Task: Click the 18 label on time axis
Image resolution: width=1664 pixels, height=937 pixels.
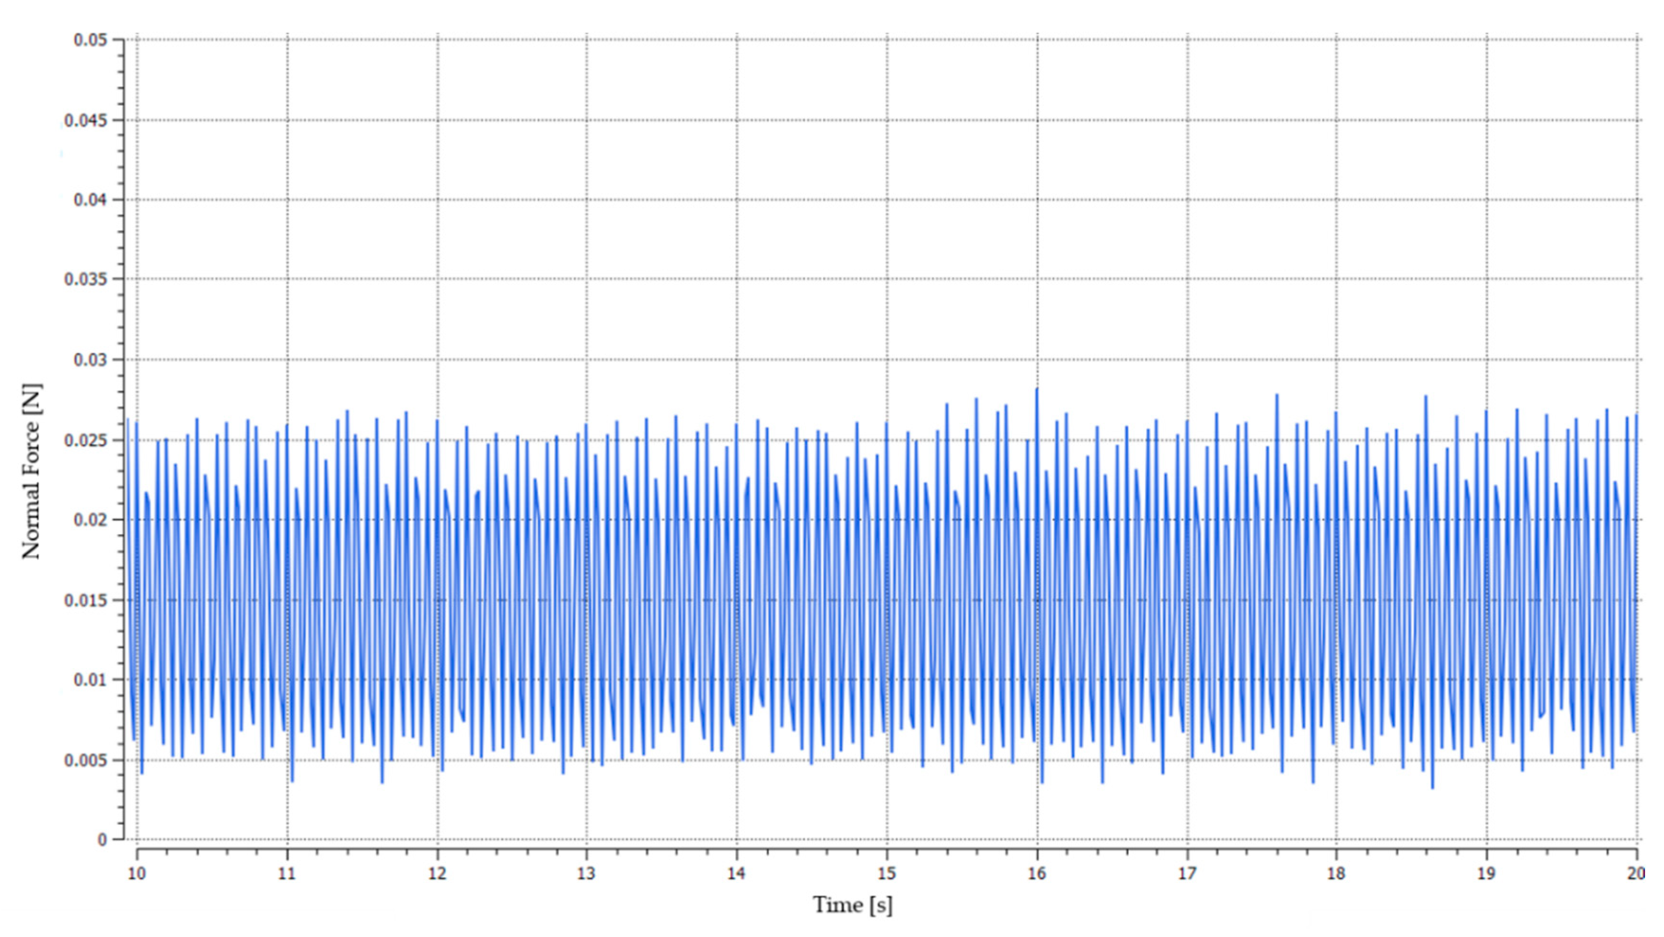Action: pyautogui.click(x=1336, y=874)
